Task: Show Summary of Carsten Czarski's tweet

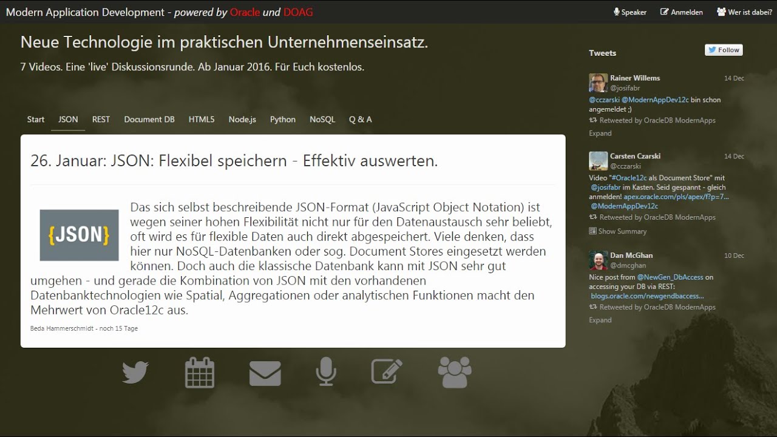Action: [x=618, y=231]
